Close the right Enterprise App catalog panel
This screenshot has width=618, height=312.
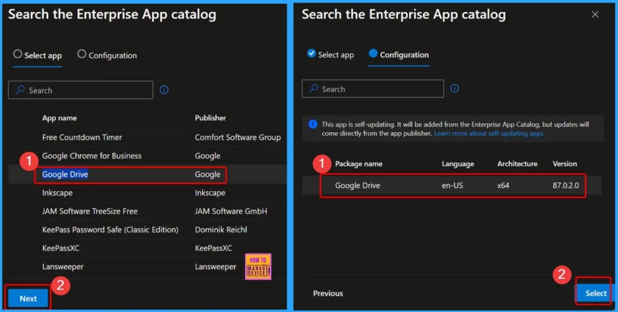click(595, 14)
